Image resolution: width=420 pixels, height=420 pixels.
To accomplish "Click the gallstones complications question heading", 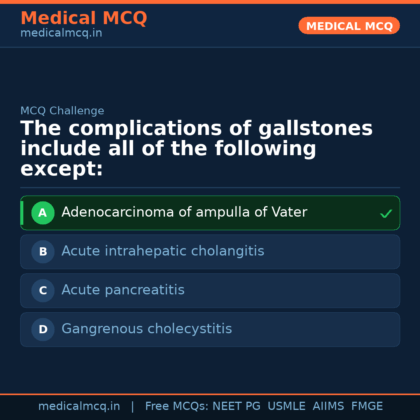I will point(196,149).
